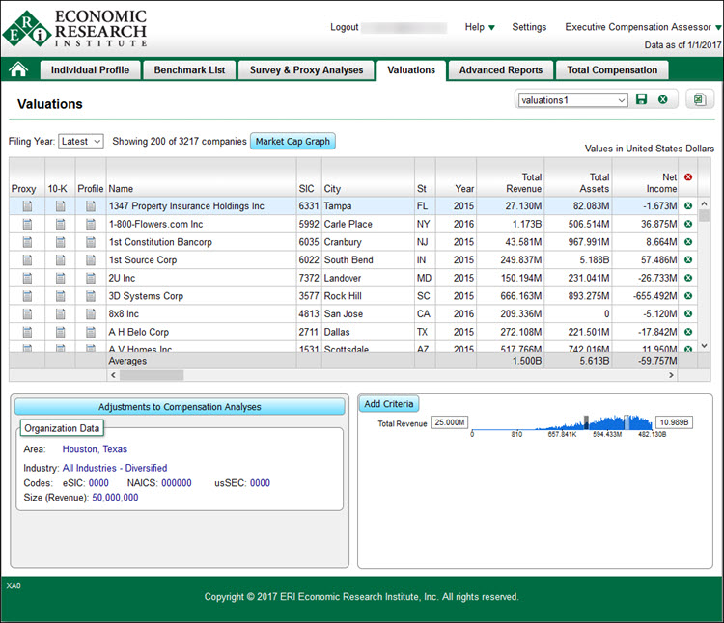Delete the saved list via the green X icon
The width and height of the screenshot is (724, 623).
click(662, 100)
